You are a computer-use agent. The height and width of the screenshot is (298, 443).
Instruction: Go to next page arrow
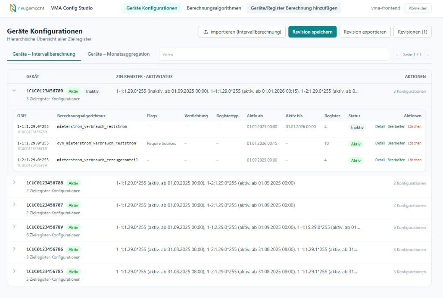click(x=427, y=55)
